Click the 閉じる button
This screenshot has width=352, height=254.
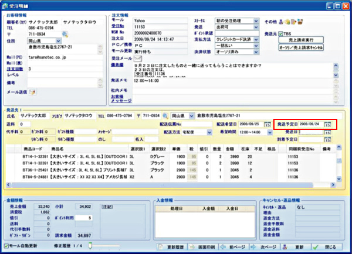click(x=327, y=247)
